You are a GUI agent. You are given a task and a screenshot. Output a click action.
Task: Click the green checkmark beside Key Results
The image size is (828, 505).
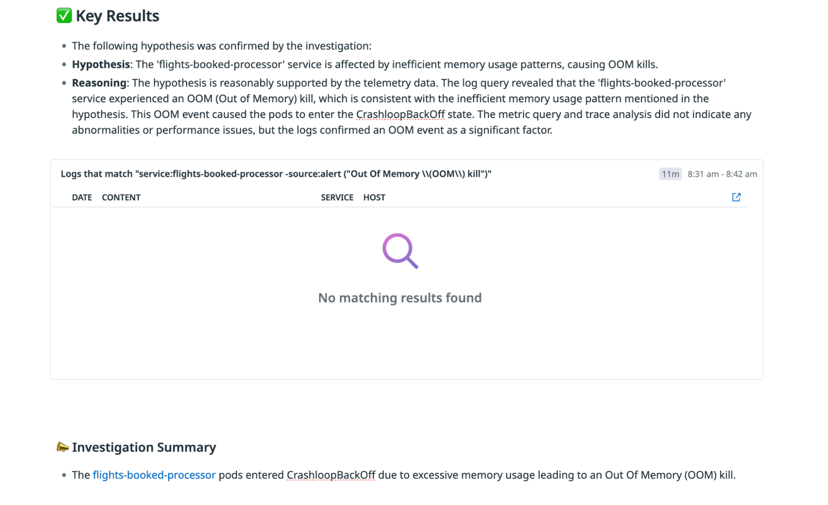(x=64, y=15)
